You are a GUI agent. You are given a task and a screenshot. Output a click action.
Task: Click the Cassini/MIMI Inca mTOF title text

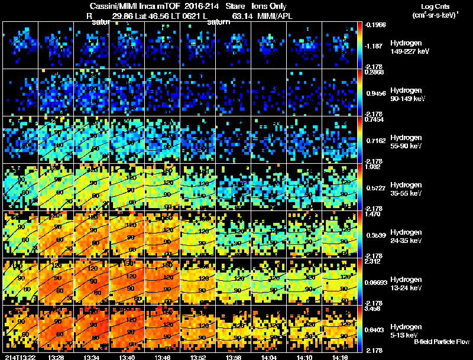[x=135, y=6]
